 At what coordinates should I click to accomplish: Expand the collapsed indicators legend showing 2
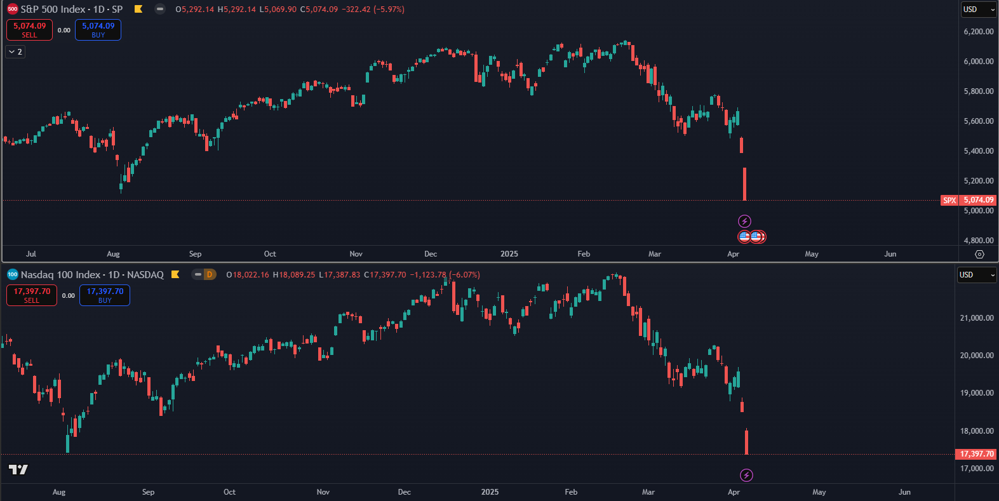(x=15, y=52)
